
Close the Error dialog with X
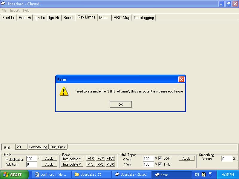181,79
